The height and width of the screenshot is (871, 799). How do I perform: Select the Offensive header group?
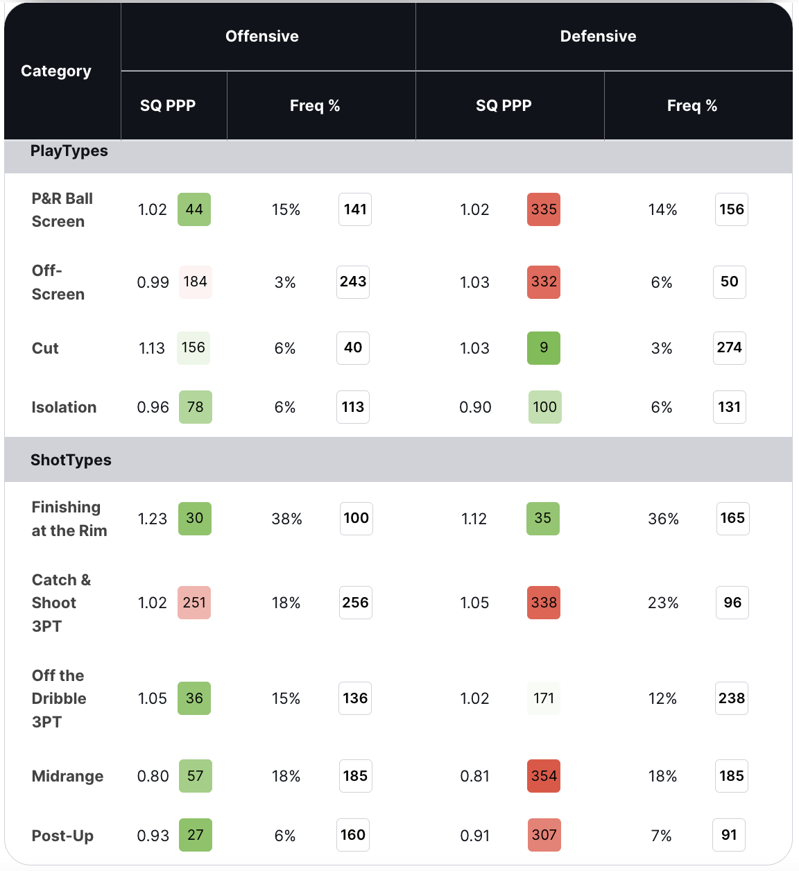pyautogui.click(x=262, y=36)
